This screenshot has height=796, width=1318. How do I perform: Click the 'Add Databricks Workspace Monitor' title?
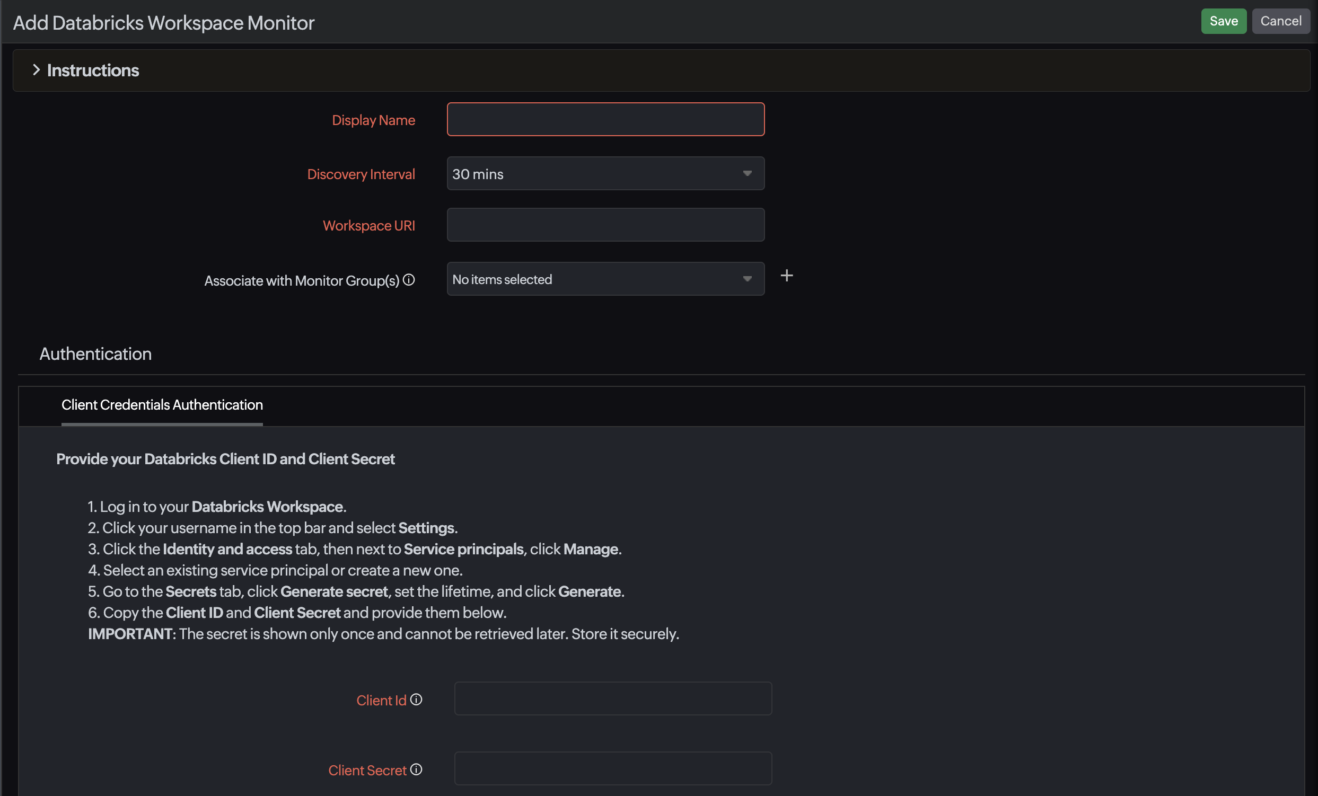164,23
